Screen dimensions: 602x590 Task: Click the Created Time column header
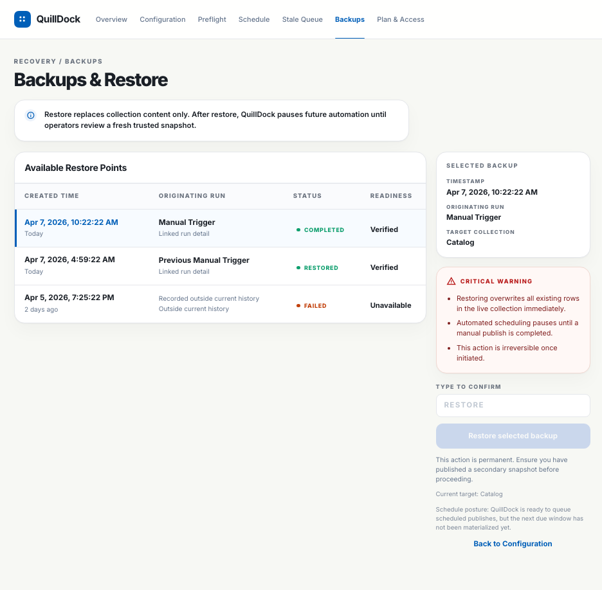[x=51, y=196]
